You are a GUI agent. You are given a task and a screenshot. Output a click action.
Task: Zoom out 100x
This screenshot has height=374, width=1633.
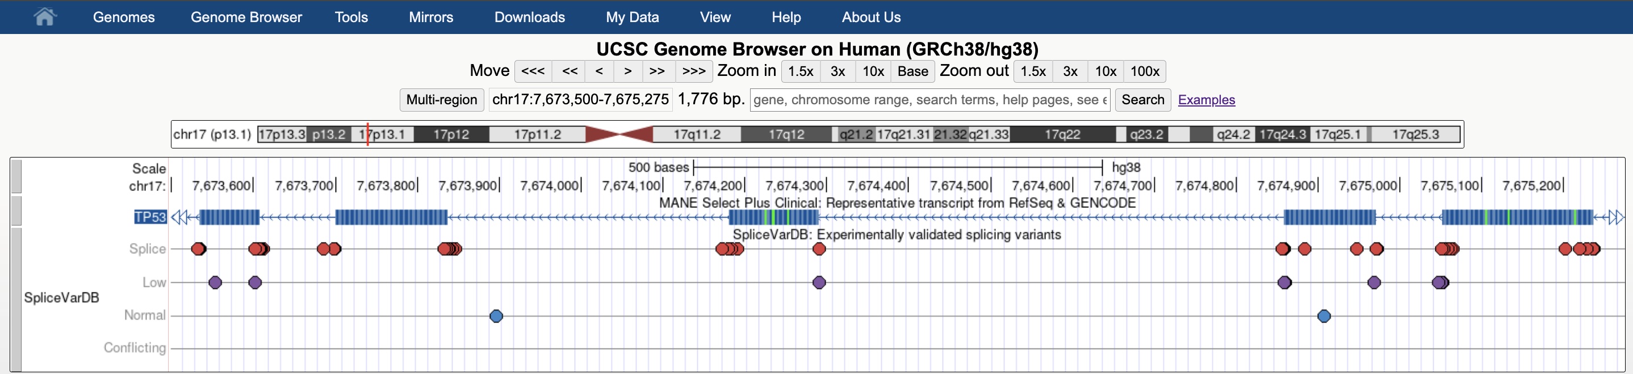pyautogui.click(x=1144, y=71)
